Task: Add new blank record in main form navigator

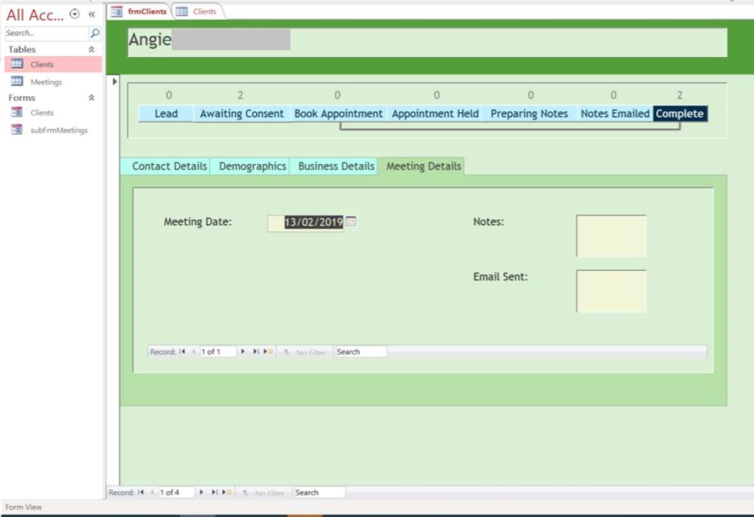Action: [x=227, y=492]
